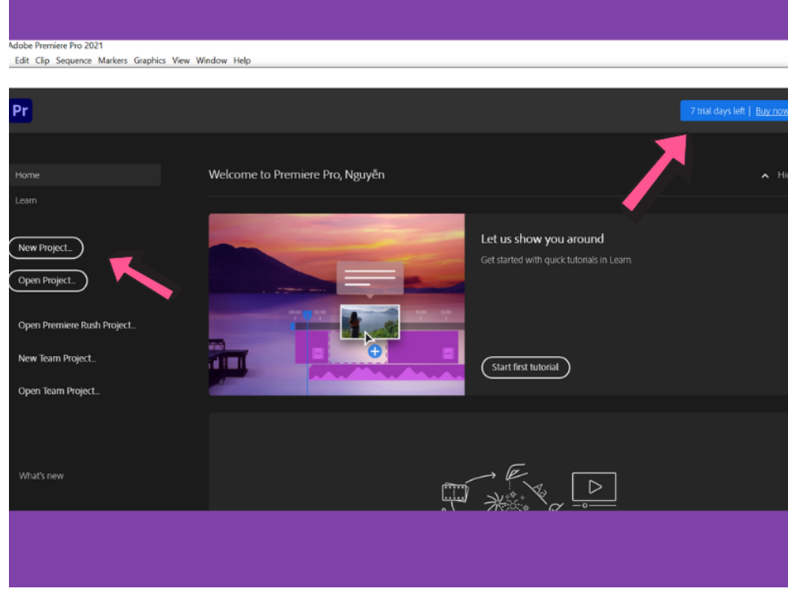Screen dimensions: 788x589
Task: Switch to the Learn section
Action: [x=25, y=200]
